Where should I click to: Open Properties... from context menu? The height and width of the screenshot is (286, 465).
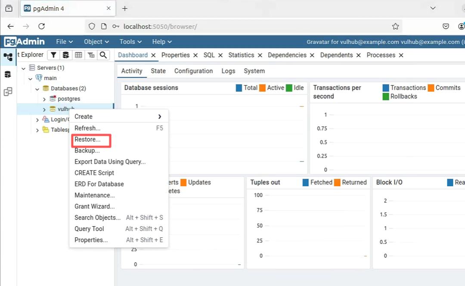click(x=119, y=240)
